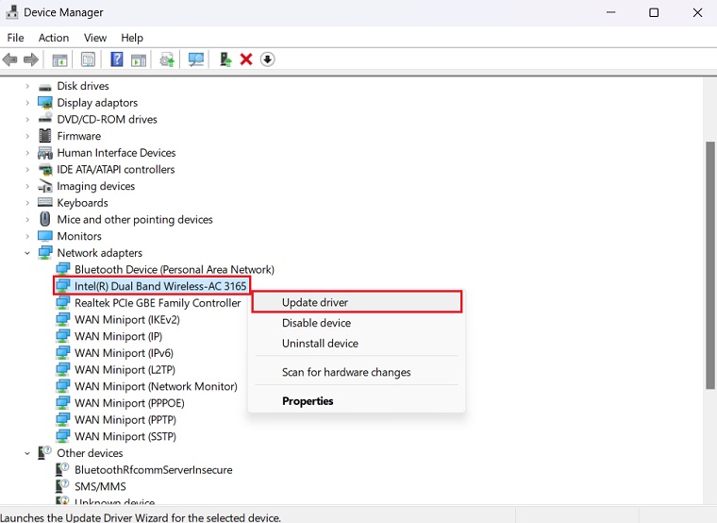
Task: Choose Update driver from context menu
Action: pos(315,302)
